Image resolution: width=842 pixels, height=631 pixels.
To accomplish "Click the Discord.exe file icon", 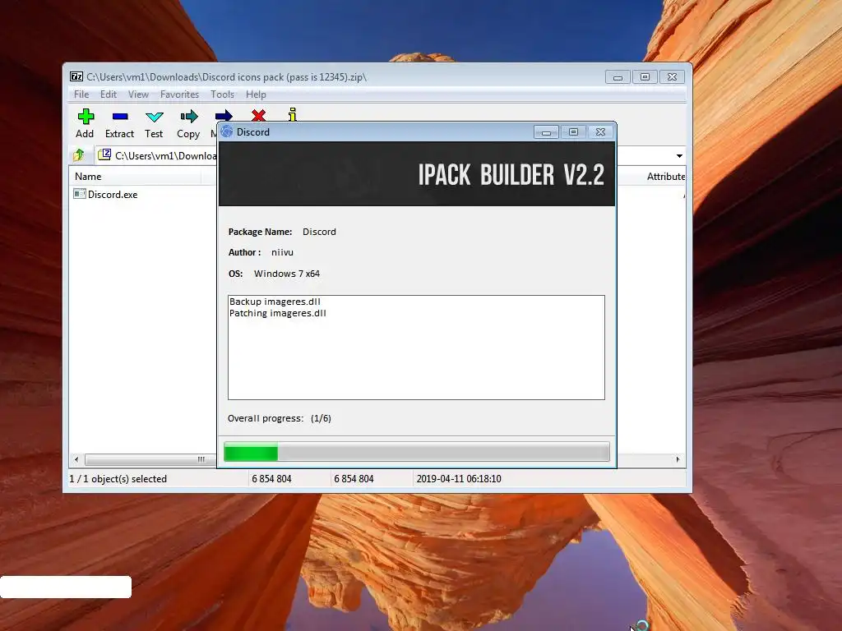I will (80, 194).
